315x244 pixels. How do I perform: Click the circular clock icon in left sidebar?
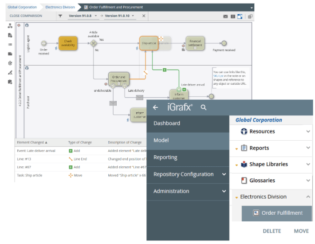(10, 63)
